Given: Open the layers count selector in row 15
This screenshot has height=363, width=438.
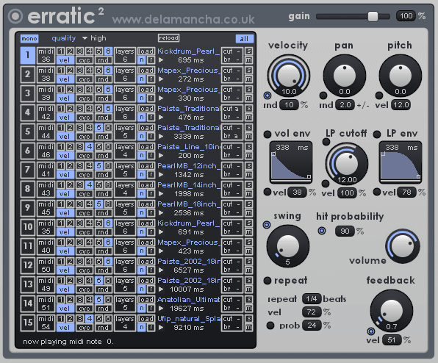Looking at the screenshot, I should pos(125,323).
